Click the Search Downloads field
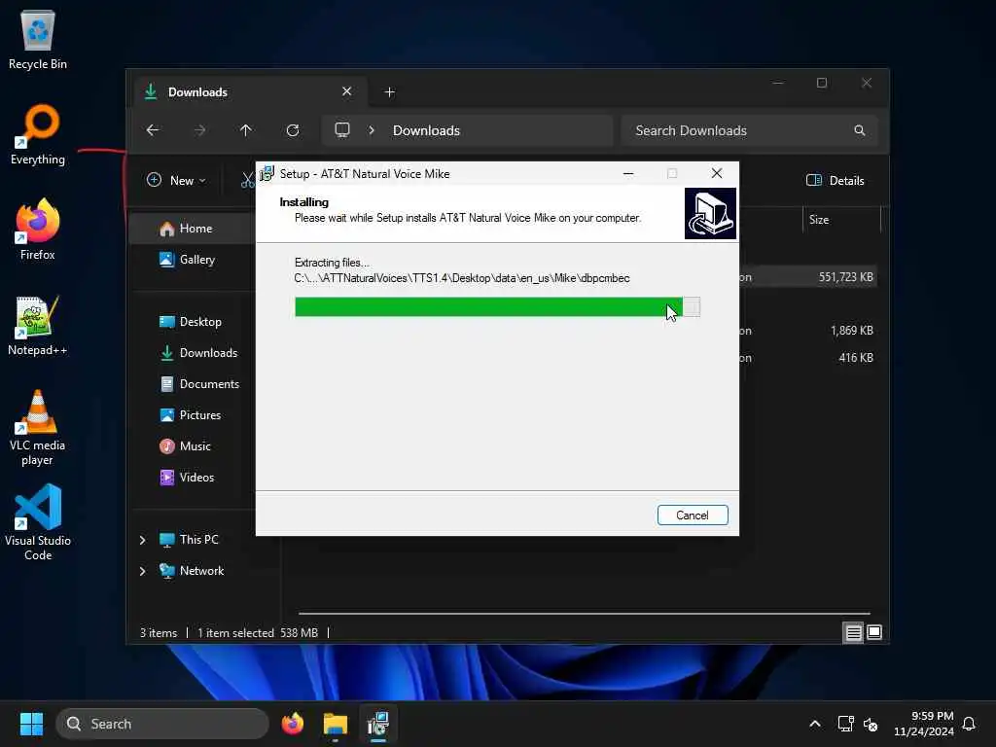The height and width of the screenshot is (747, 996). click(750, 130)
